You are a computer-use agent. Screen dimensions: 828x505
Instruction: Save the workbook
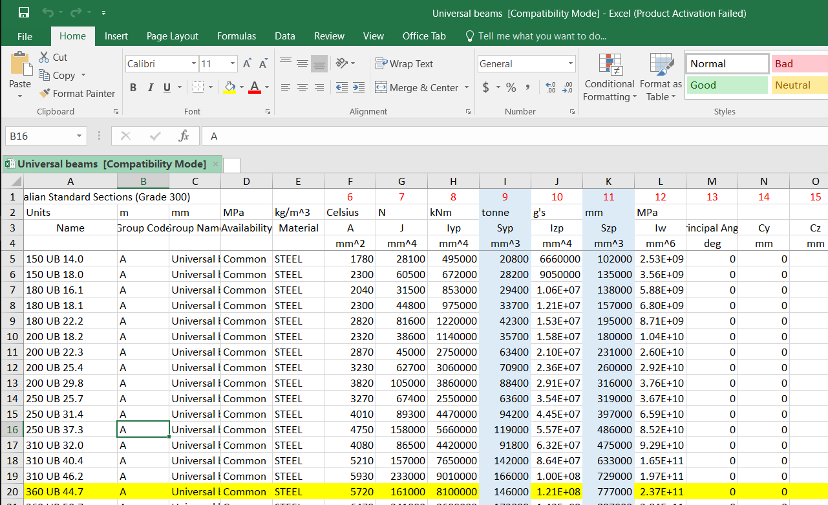[x=23, y=11]
